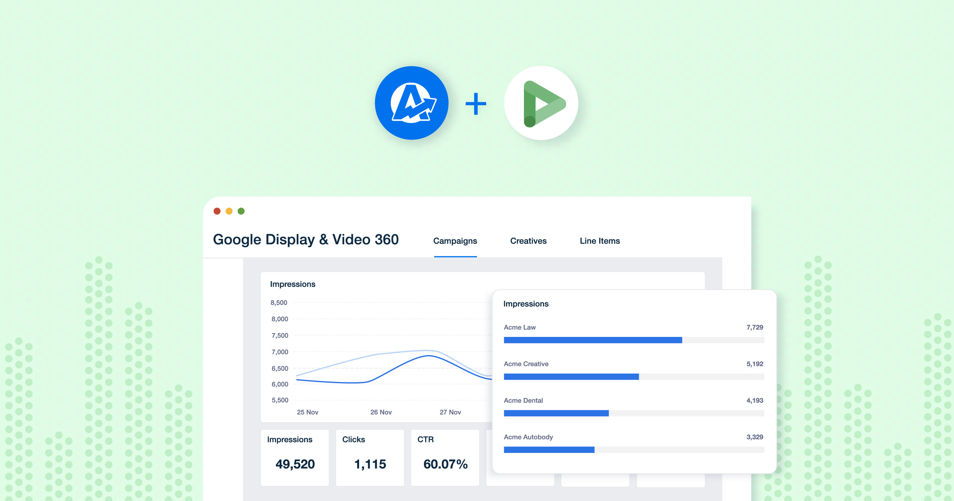
Task: Click the 26 Nov date label
Action: pos(381,412)
